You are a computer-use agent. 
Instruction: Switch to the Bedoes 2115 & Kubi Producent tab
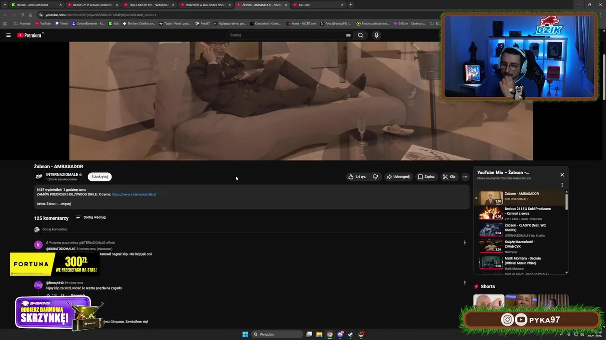click(x=92, y=5)
